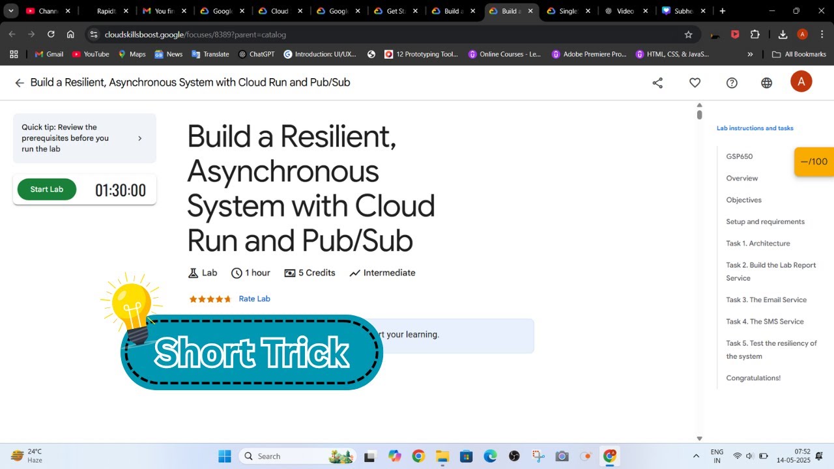Launch File Explorer from the taskbar
Viewport: 834px width, 469px height.
[442, 456]
